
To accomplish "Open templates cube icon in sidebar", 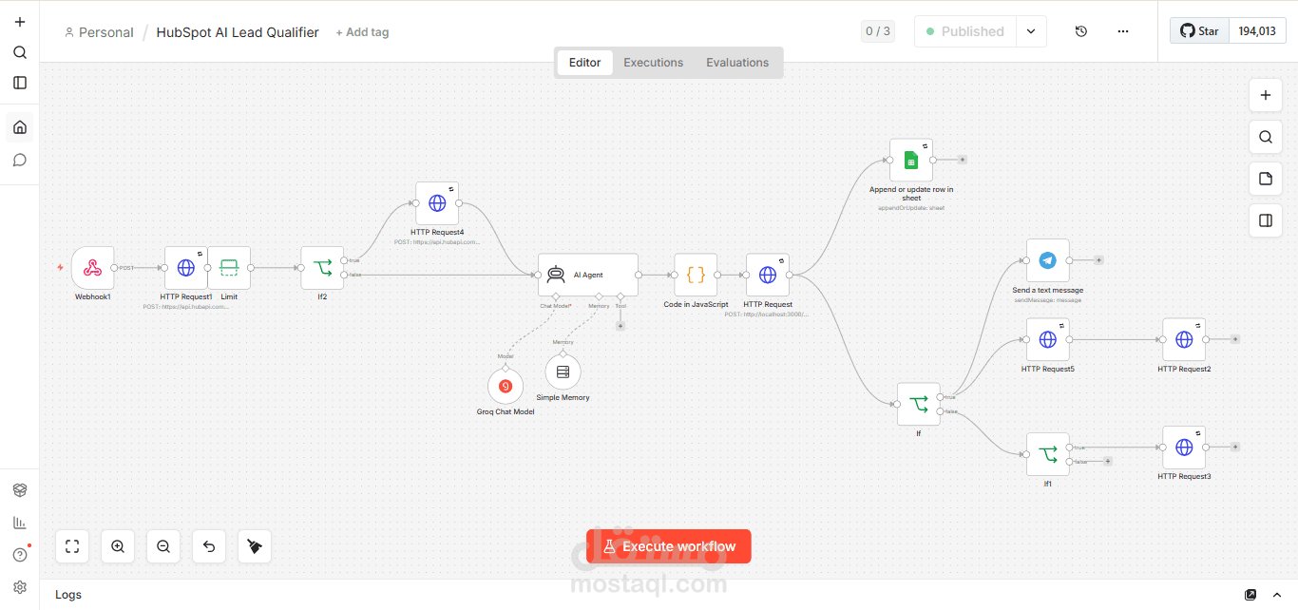I will click(x=20, y=490).
